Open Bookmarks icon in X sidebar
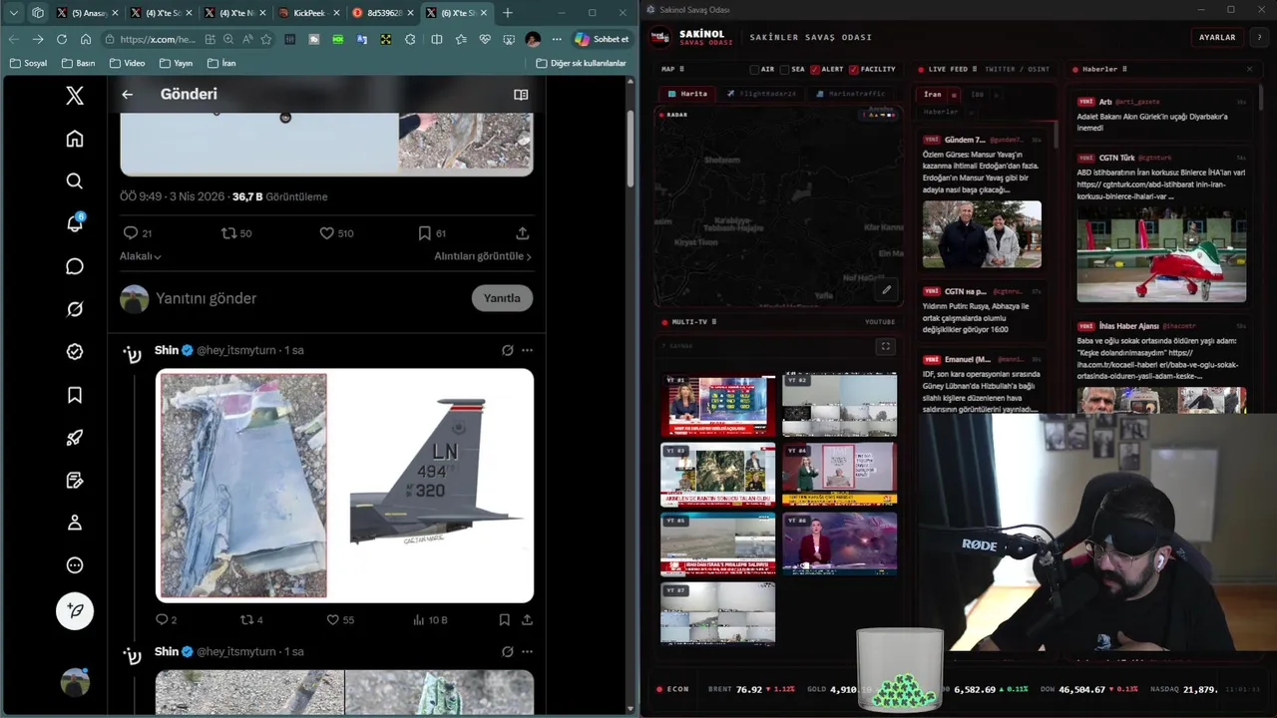 75,395
